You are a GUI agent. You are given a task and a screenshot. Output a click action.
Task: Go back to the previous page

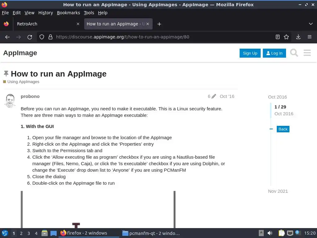point(7,37)
